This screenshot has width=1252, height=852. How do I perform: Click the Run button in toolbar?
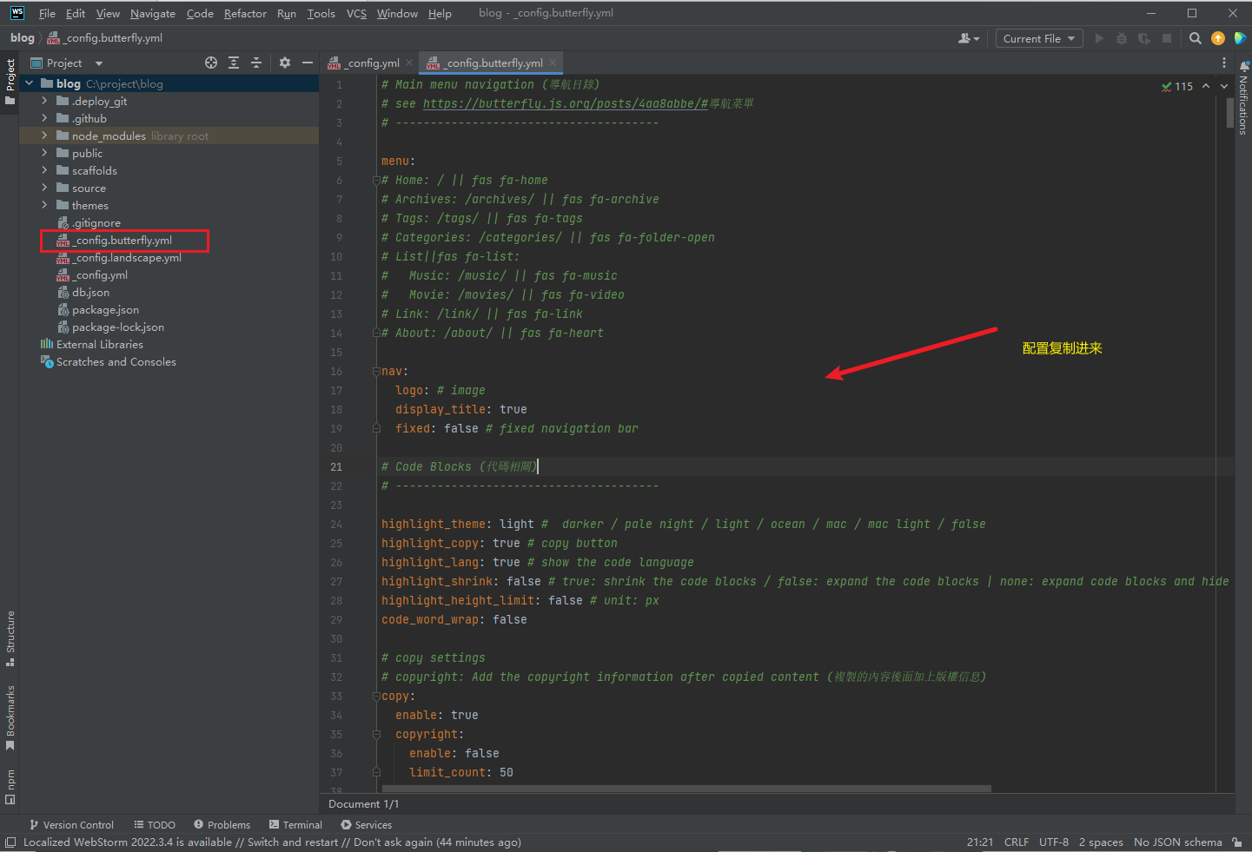tap(1099, 38)
